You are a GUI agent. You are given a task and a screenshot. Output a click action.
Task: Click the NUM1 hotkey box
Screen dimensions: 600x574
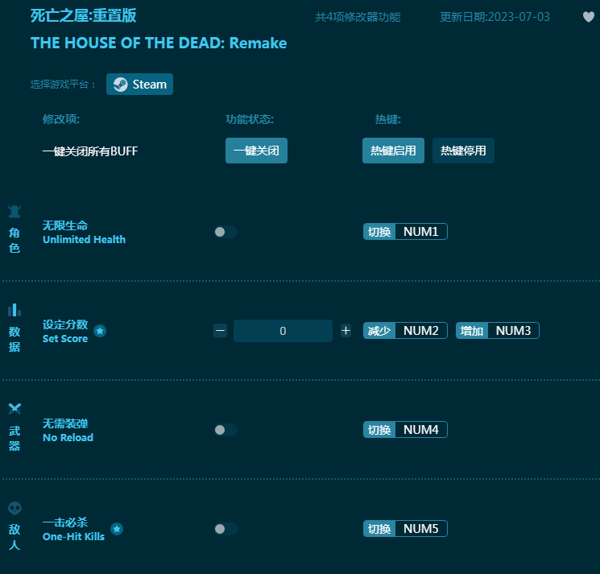(420, 232)
